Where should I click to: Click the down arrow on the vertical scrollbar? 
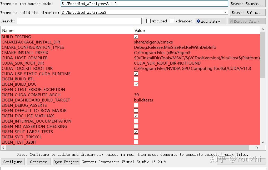tap(263, 142)
